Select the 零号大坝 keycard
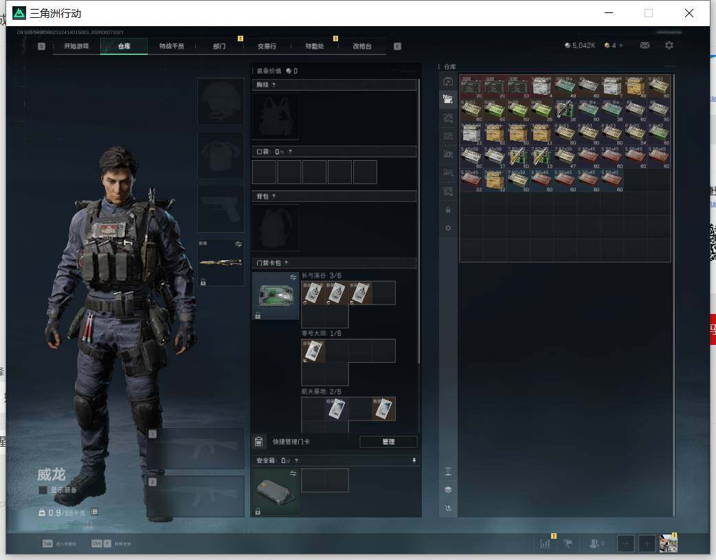Image resolution: width=716 pixels, height=560 pixels. tap(313, 351)
